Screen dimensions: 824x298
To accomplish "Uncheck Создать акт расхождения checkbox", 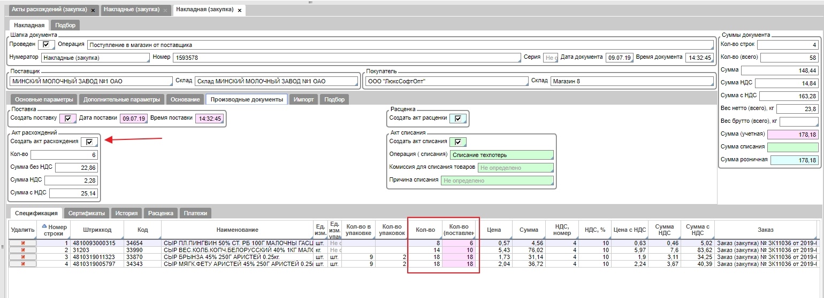I will coord(89,142).
